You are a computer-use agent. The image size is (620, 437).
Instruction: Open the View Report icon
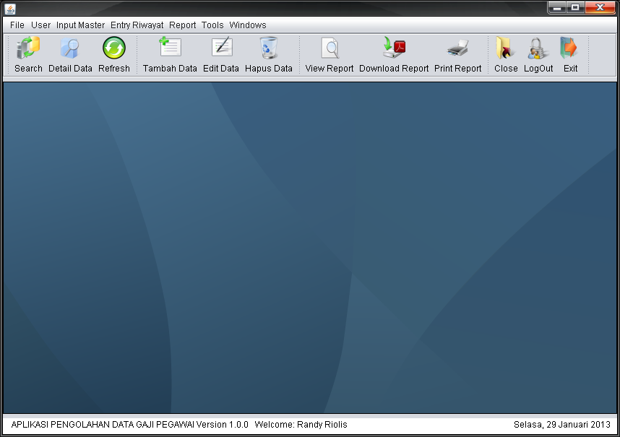click(x=330, y=48)
